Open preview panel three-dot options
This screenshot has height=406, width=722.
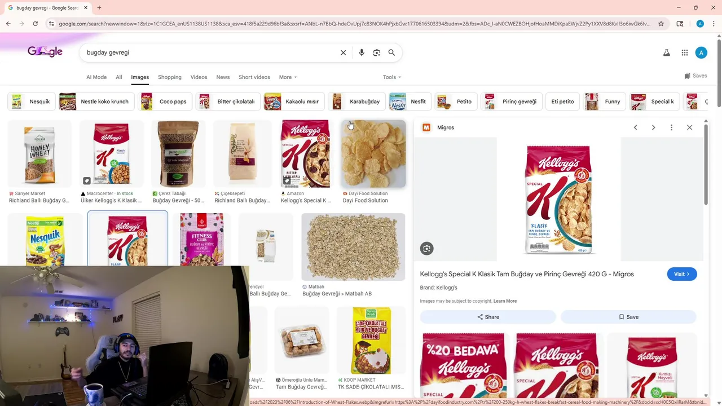(671, 127)
